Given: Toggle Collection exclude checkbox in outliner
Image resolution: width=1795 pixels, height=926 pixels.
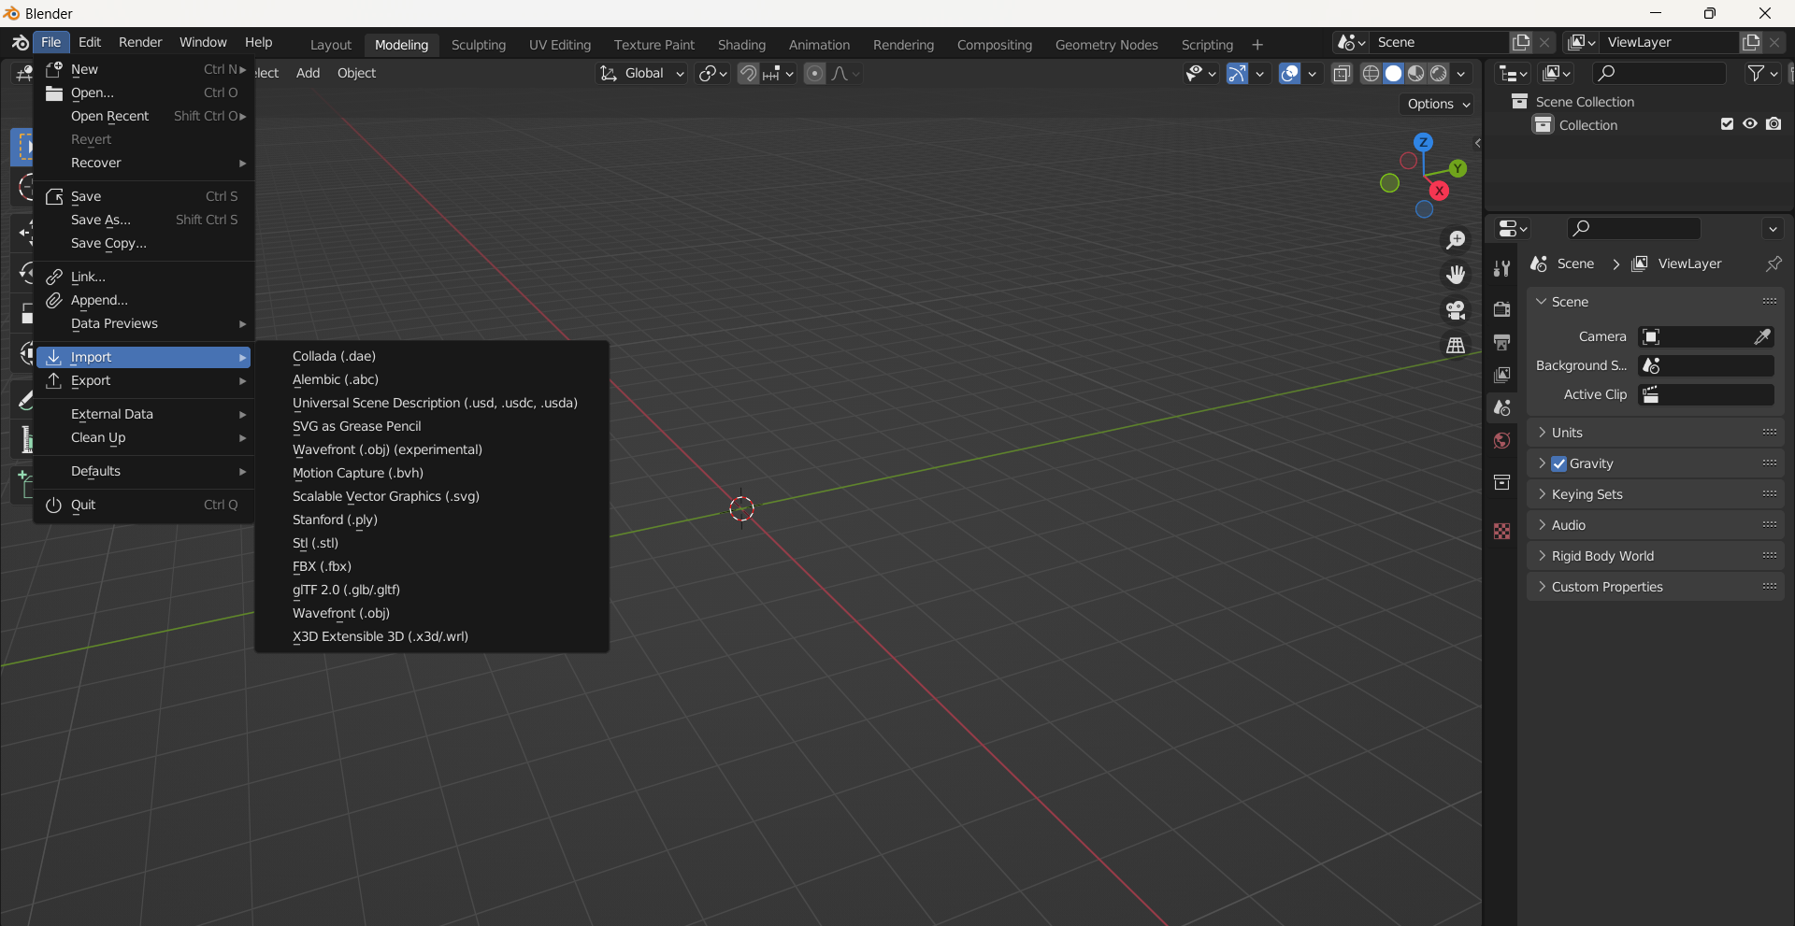Looking at the screenshot, I should [1727, 124].
